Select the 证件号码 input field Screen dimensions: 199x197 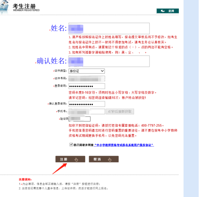coord(87,79)
